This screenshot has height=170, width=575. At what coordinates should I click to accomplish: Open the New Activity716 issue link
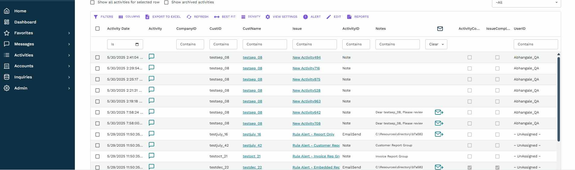click(306, 68)
